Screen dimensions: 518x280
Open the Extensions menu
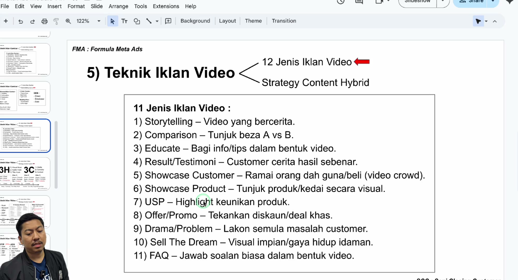166,6
